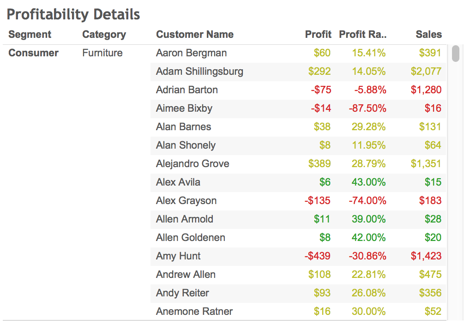Select Alex Avila's 43.00% profit ratio
470x325 pixels.
(x=369, y=182)
